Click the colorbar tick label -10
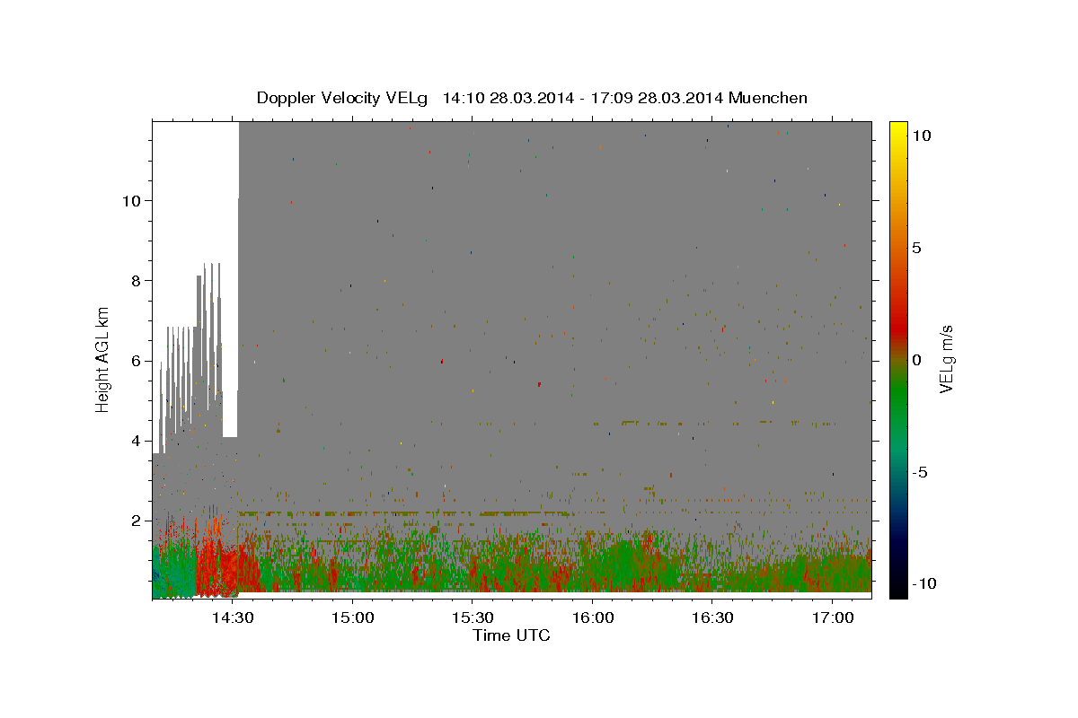 925,584
